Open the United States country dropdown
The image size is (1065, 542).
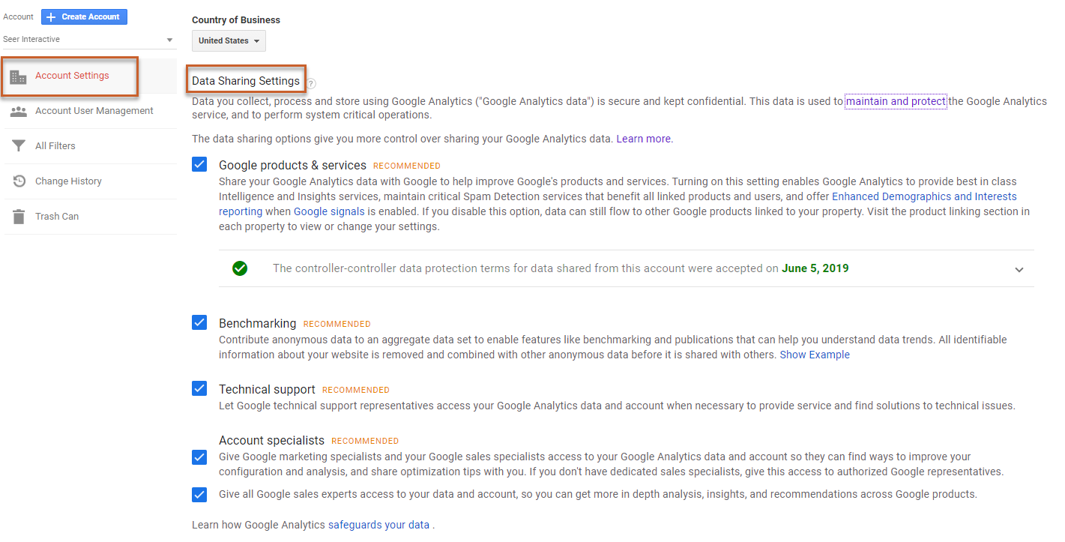[229, 40]
